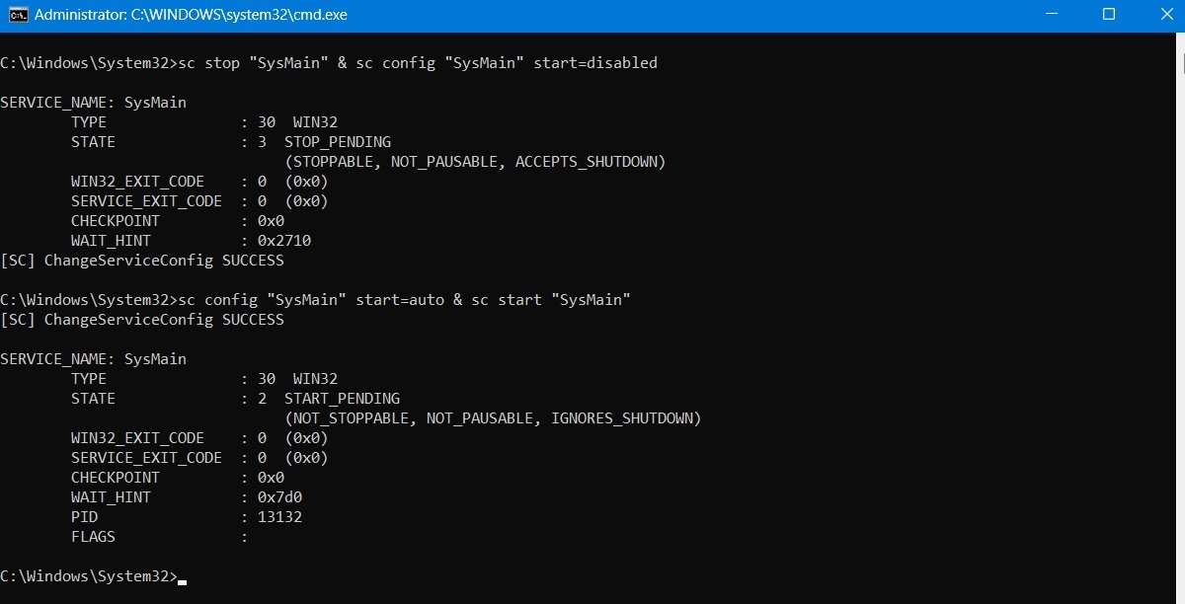The width and height of the screenshot is (1185, 604).
Task: Click the first ChangeServiceConfig SUCCESS message
Action: (x=141, y=260)
